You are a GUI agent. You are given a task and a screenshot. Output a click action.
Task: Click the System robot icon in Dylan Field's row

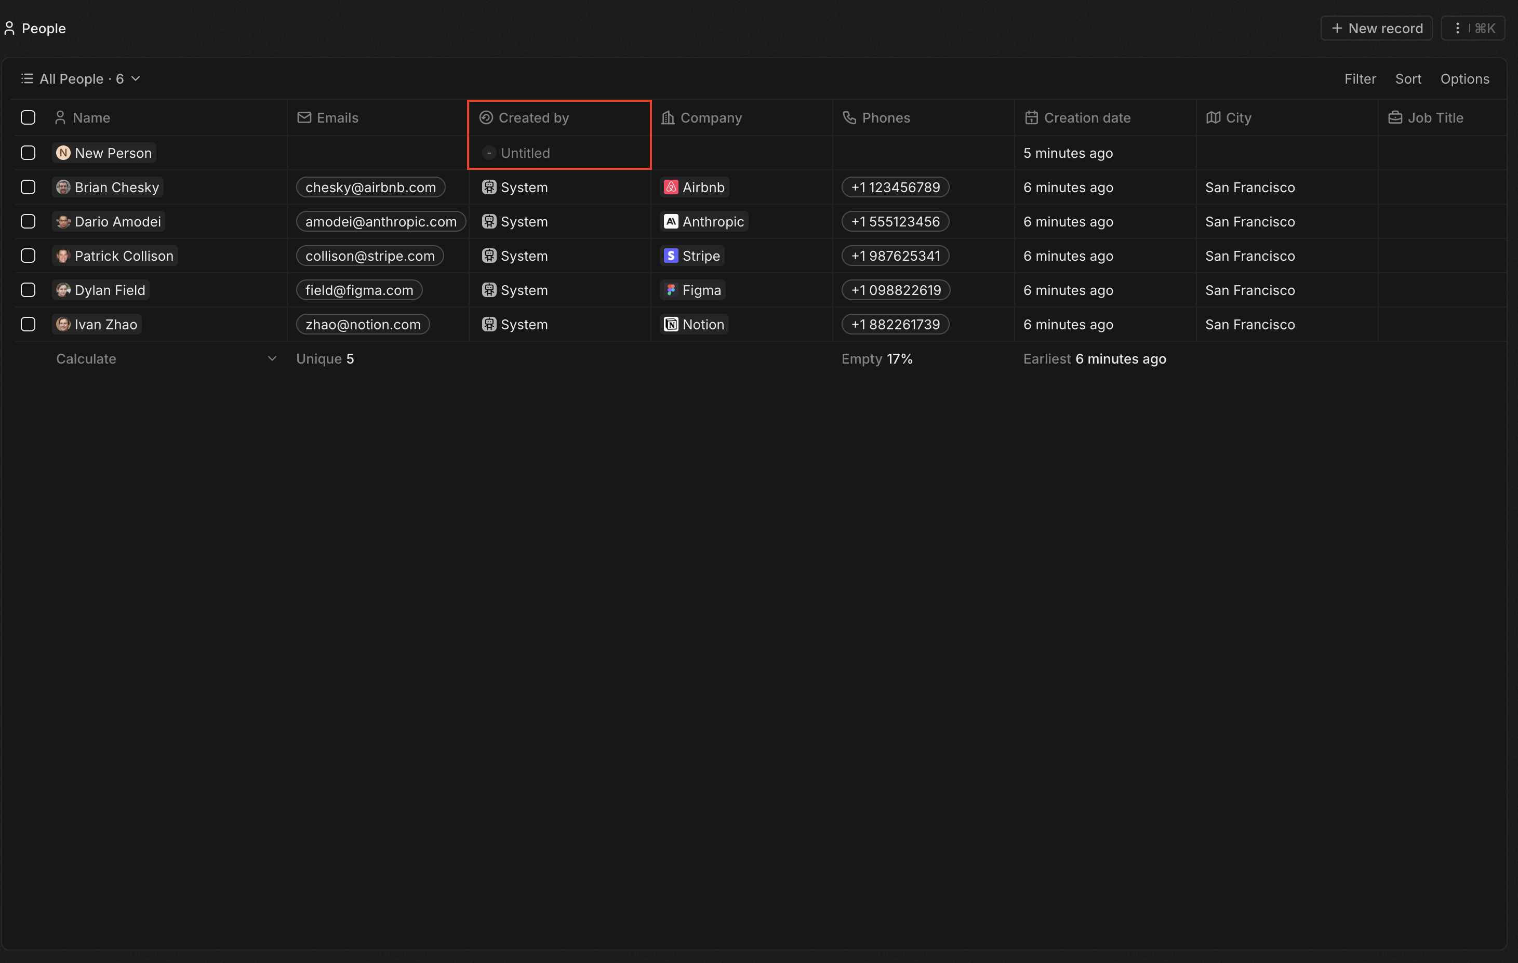coord(489,290)
